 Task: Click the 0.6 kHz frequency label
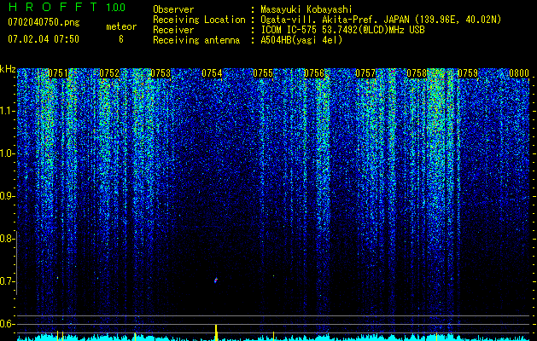[x=7, y=324]
